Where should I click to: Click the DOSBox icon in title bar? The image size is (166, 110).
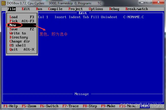click(x=4, y=3)
